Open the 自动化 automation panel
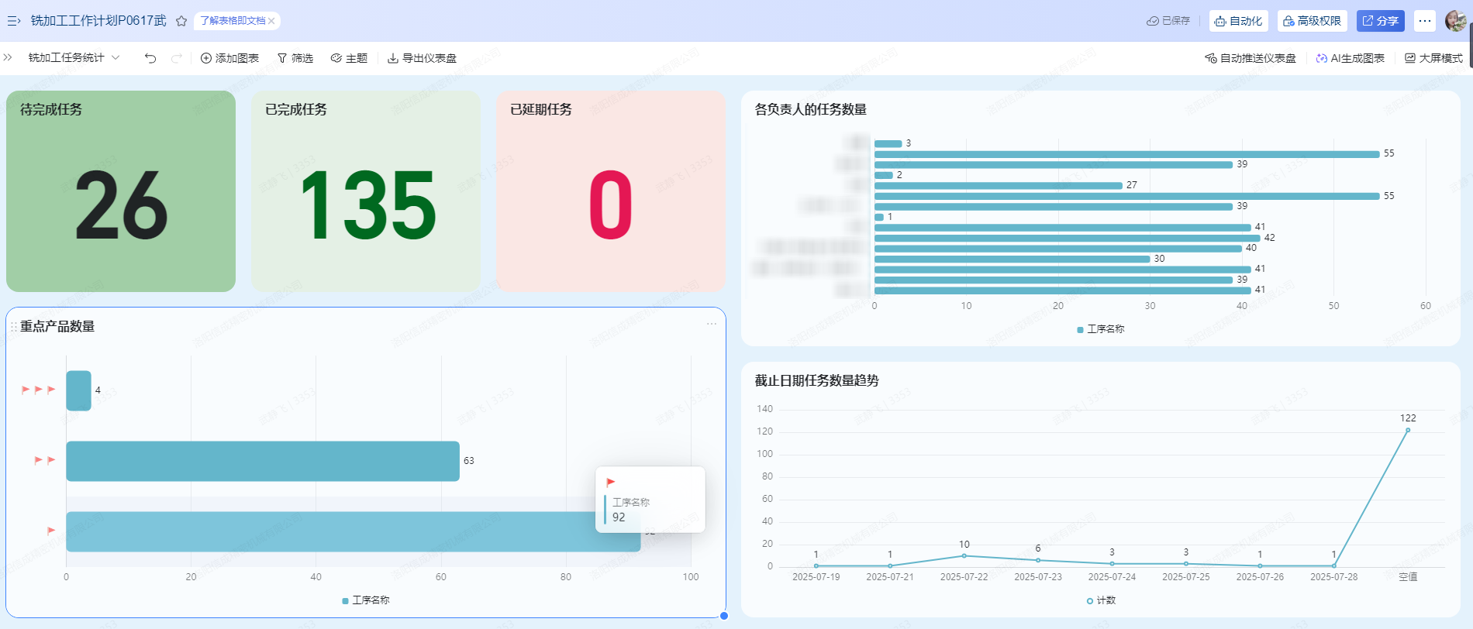Viewport: 1473px width, 629px height. click(x=1238, y=21)
